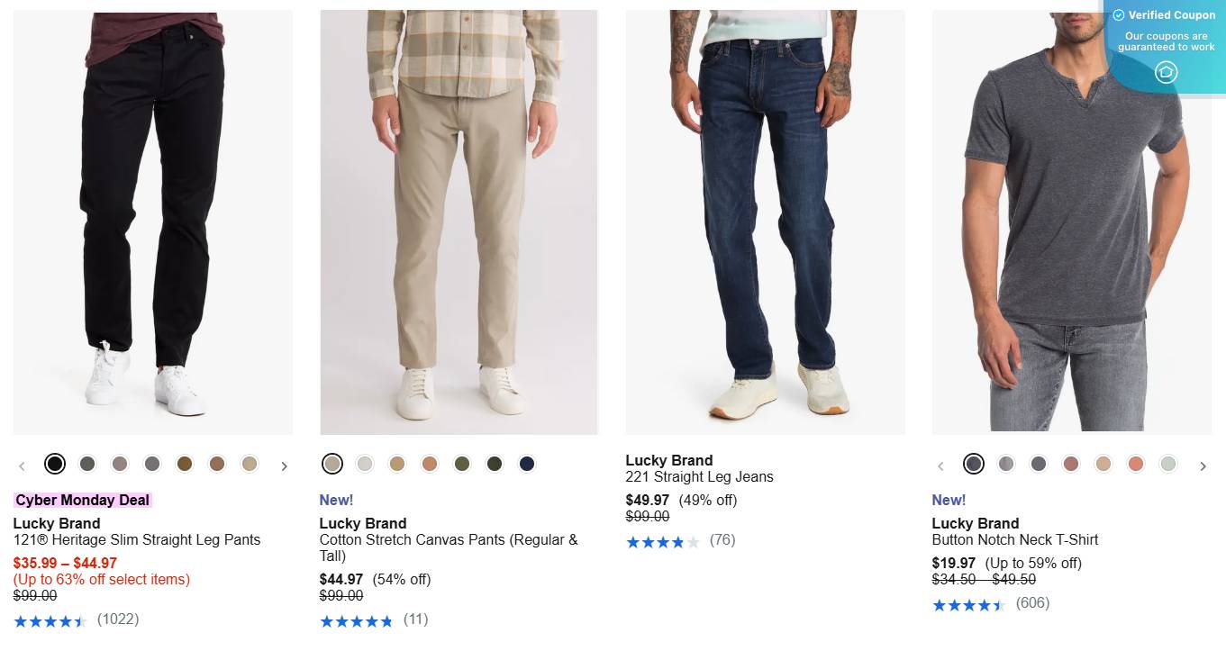Open the Button Notch Neck T-Shirt link
Screen dimensions: 1226x660
coord(1015,539)
